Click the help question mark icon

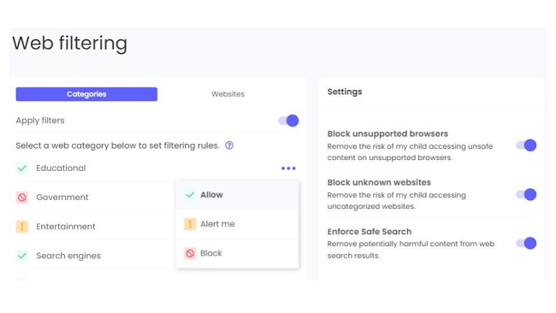point(229,145)
